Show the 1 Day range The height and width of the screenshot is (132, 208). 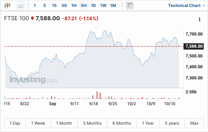pos(15,123)
